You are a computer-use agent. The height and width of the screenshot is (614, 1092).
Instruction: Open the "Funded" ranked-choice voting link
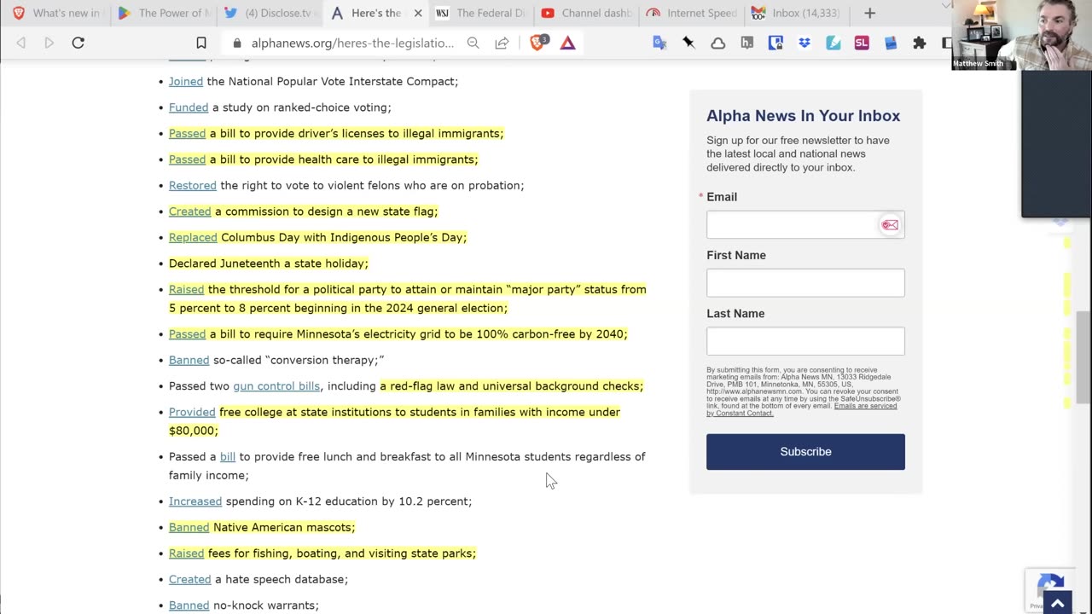pos(189,107)
